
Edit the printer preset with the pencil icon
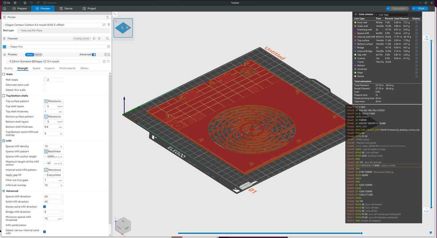[104, 24]
